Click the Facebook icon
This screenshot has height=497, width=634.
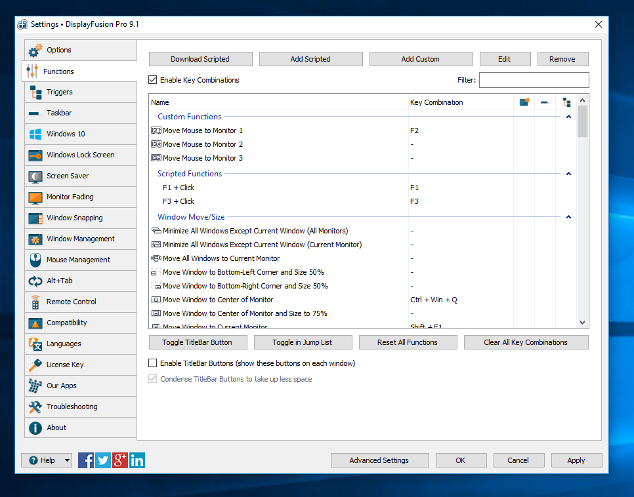86,460
